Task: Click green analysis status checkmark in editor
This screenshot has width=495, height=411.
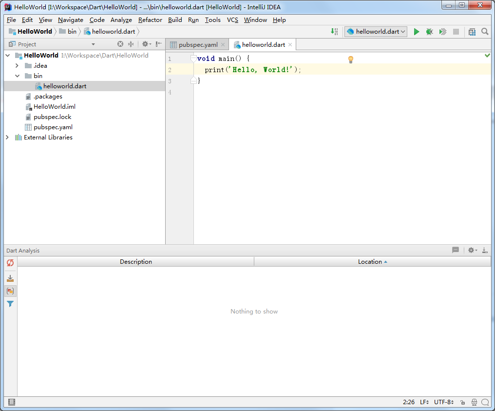Action: point(487,55)
